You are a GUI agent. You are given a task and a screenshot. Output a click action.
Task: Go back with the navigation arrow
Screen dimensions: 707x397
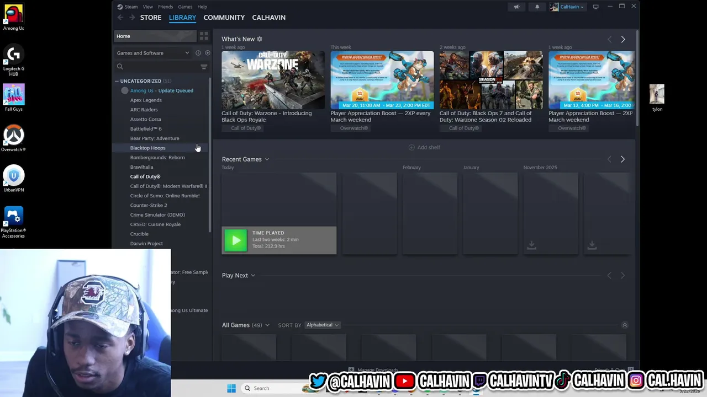pyautogui.click(x=120, y=18)
